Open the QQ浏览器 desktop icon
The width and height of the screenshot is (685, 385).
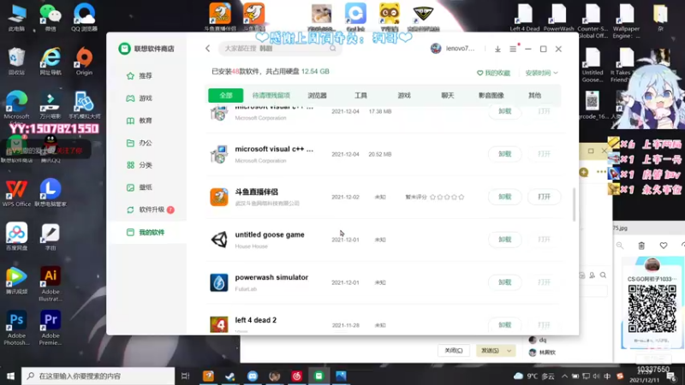coord(84,17)
